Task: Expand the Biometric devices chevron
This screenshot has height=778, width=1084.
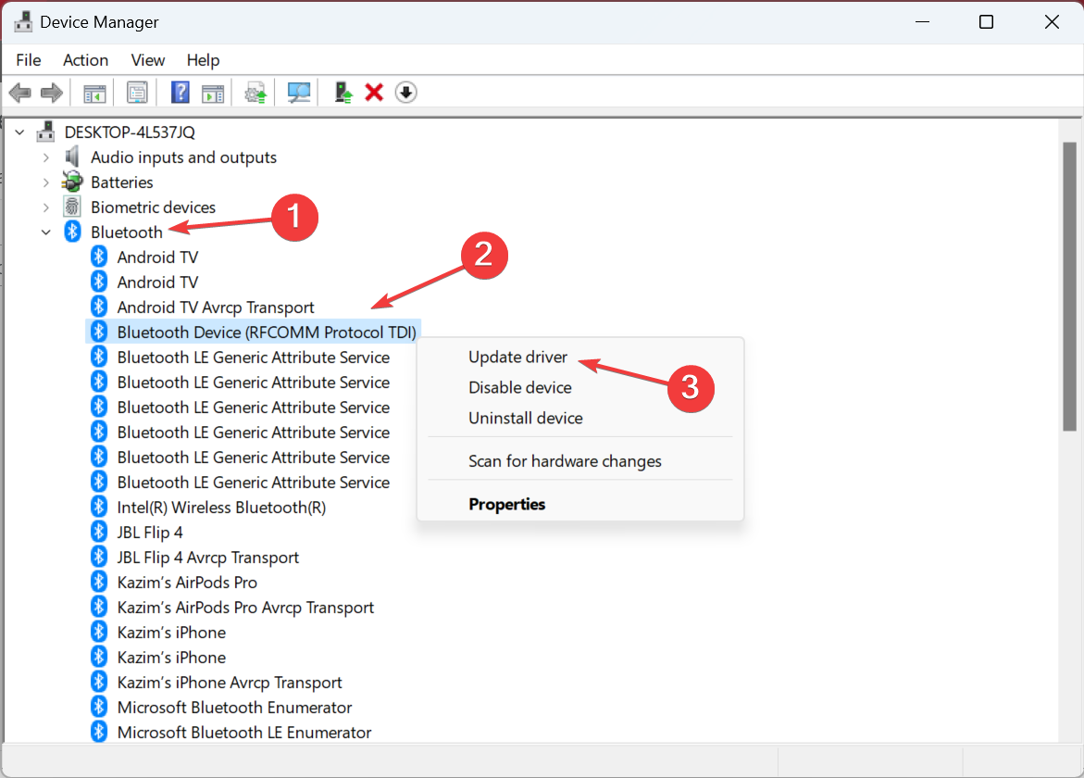Action: click(45, 207)
